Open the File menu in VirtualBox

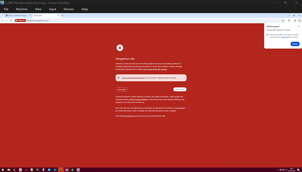[6, 9]
